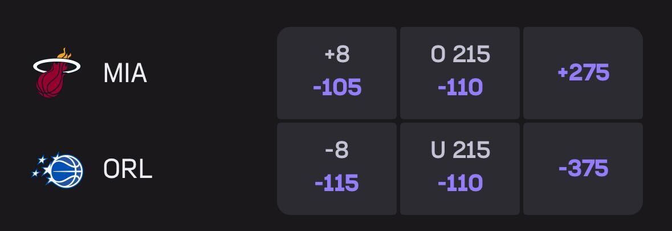This screenshot has height=231, width=672.
Task: Tap the -8 spread line text
Action: click(x=337, y=151)
